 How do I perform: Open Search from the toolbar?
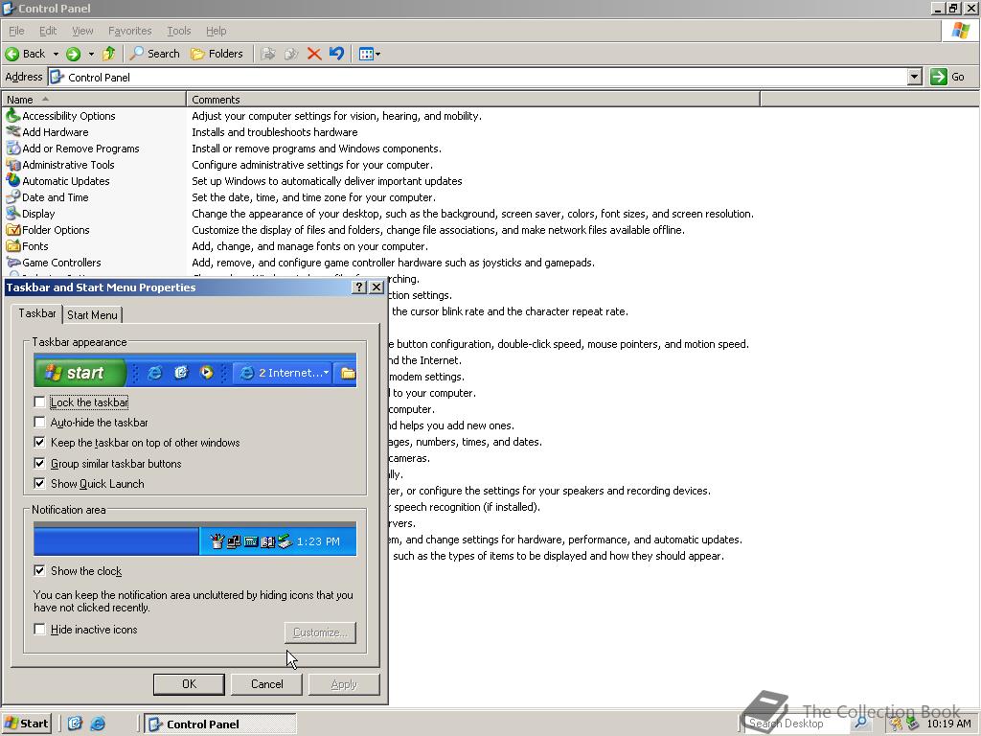154,54
